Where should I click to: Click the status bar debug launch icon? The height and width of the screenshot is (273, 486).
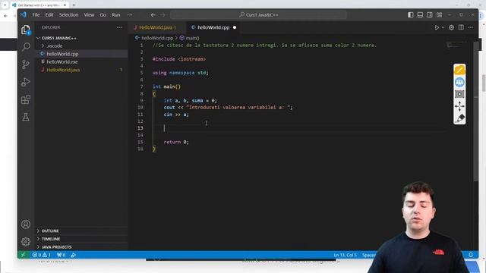pyautogui.click(x=74, y=255)
